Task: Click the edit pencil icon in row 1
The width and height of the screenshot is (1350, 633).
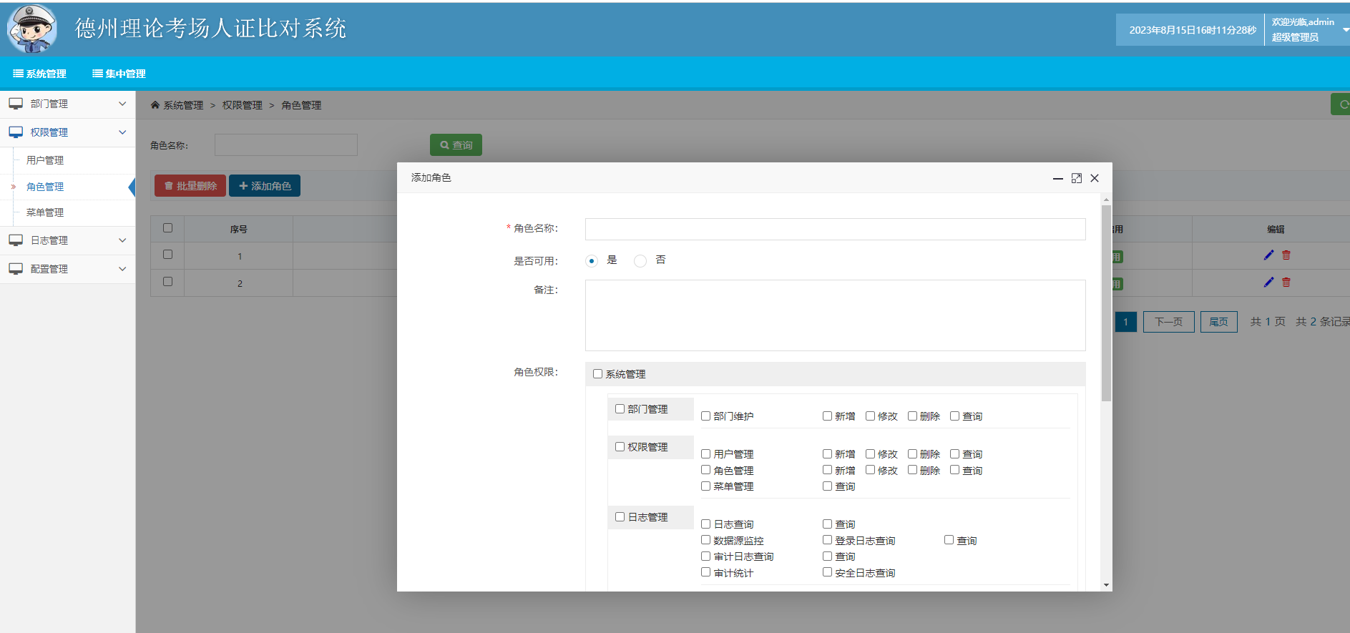Action: pyautogui.click(x=1268, y=255)
